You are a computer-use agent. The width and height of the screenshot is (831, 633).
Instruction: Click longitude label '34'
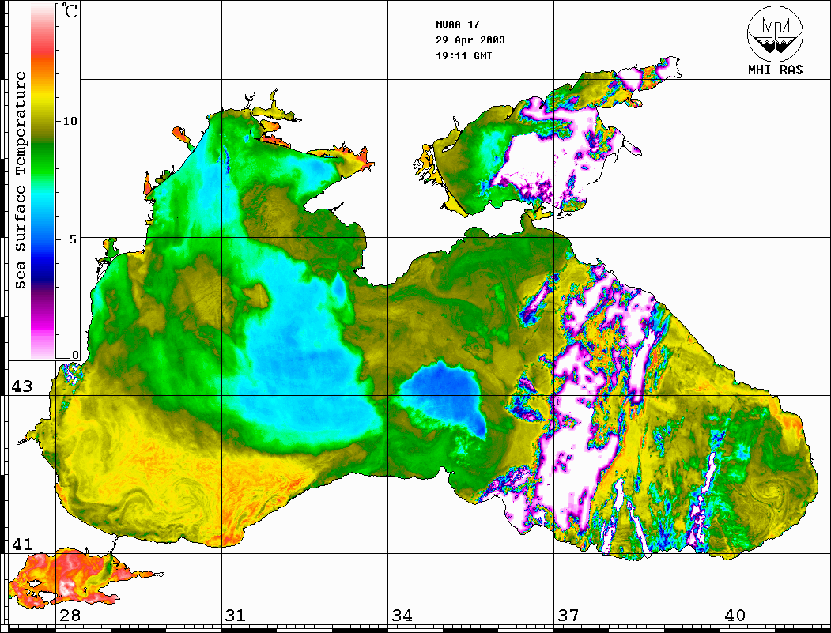tap(402, 616)
